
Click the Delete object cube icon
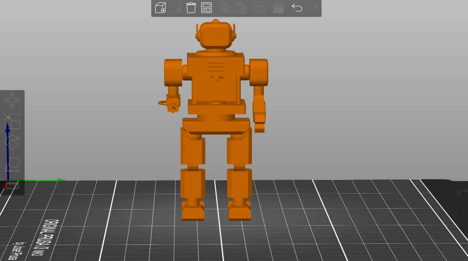[x=176, y=8]
